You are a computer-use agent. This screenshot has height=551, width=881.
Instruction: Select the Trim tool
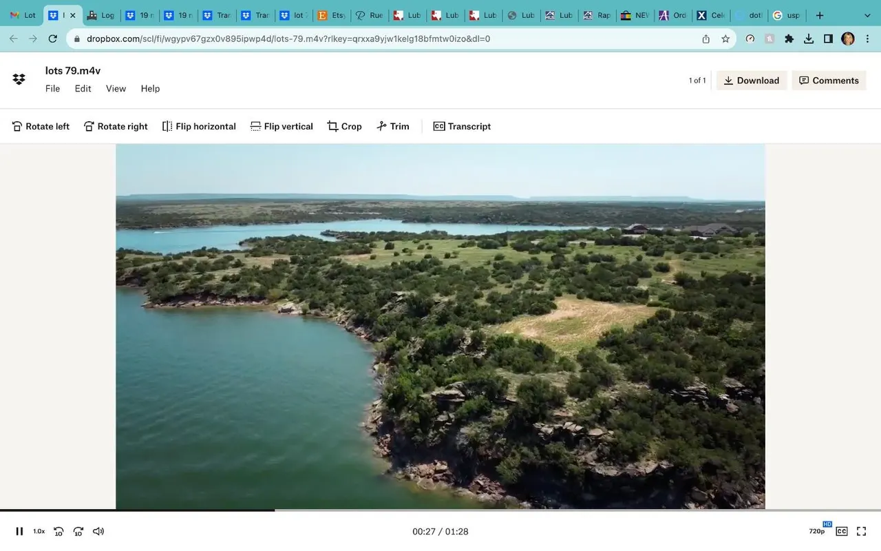pyautogui.click(x=393, y=126)
